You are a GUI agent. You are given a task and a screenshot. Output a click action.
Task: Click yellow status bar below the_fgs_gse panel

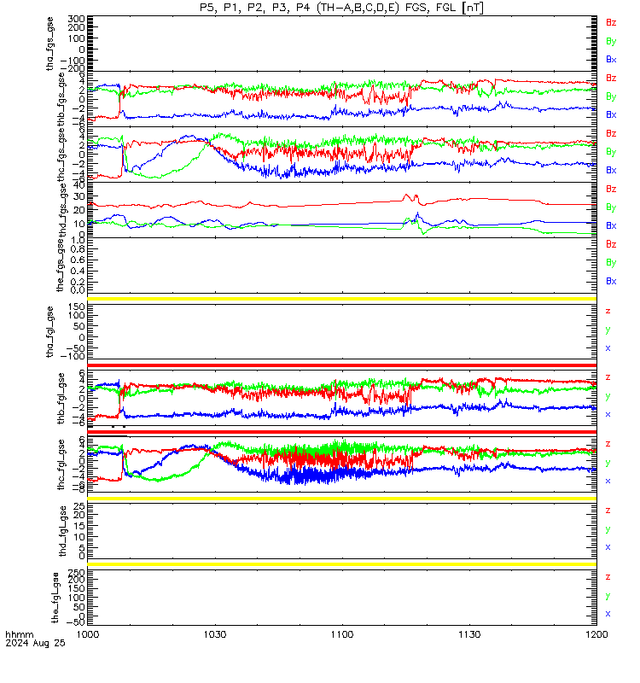[342, 299]
